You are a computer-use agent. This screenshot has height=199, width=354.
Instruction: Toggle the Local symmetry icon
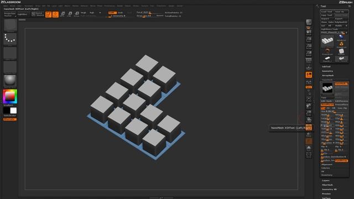[x=309, y=75]
